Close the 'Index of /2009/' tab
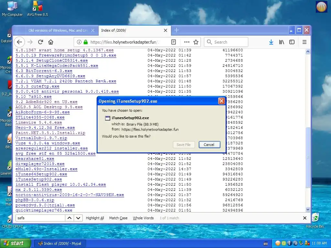 [165, 30]
